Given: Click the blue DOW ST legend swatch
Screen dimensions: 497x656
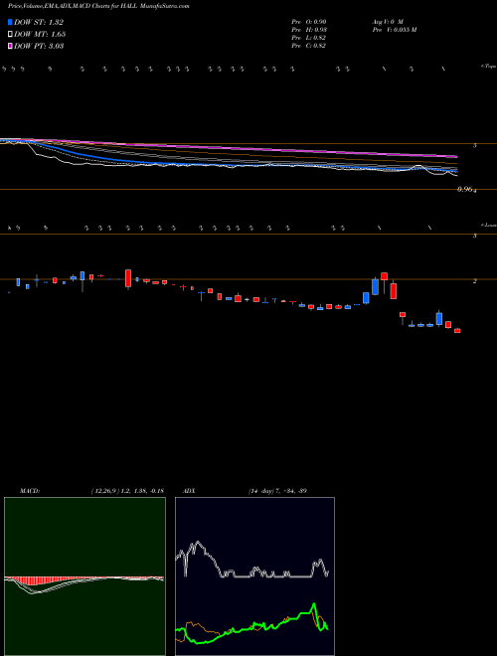Looking at the screenshot, I should [11, 23].
